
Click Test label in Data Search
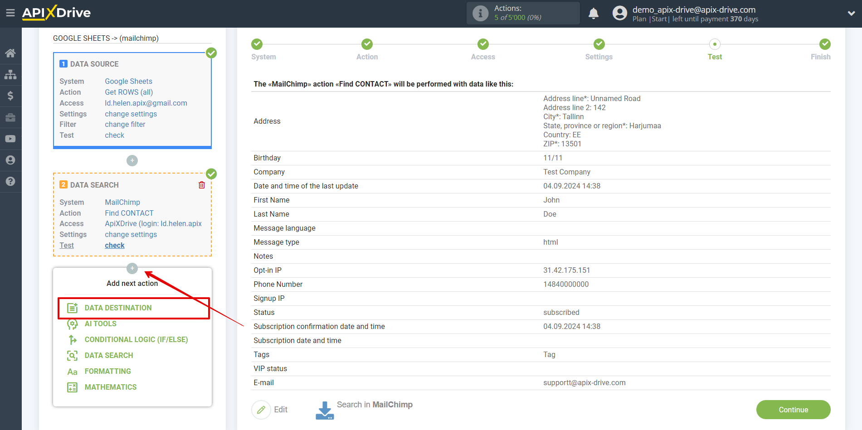(x=67, y=245)
